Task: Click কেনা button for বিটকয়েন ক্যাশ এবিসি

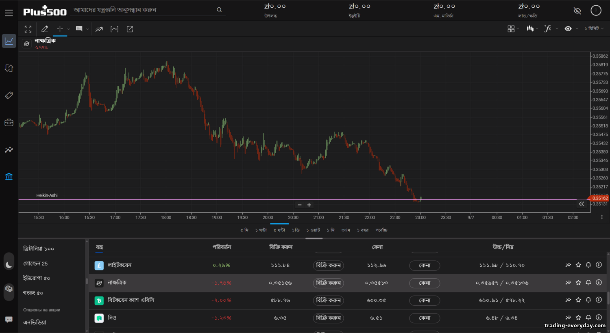Action: click(x=425, y=301)
